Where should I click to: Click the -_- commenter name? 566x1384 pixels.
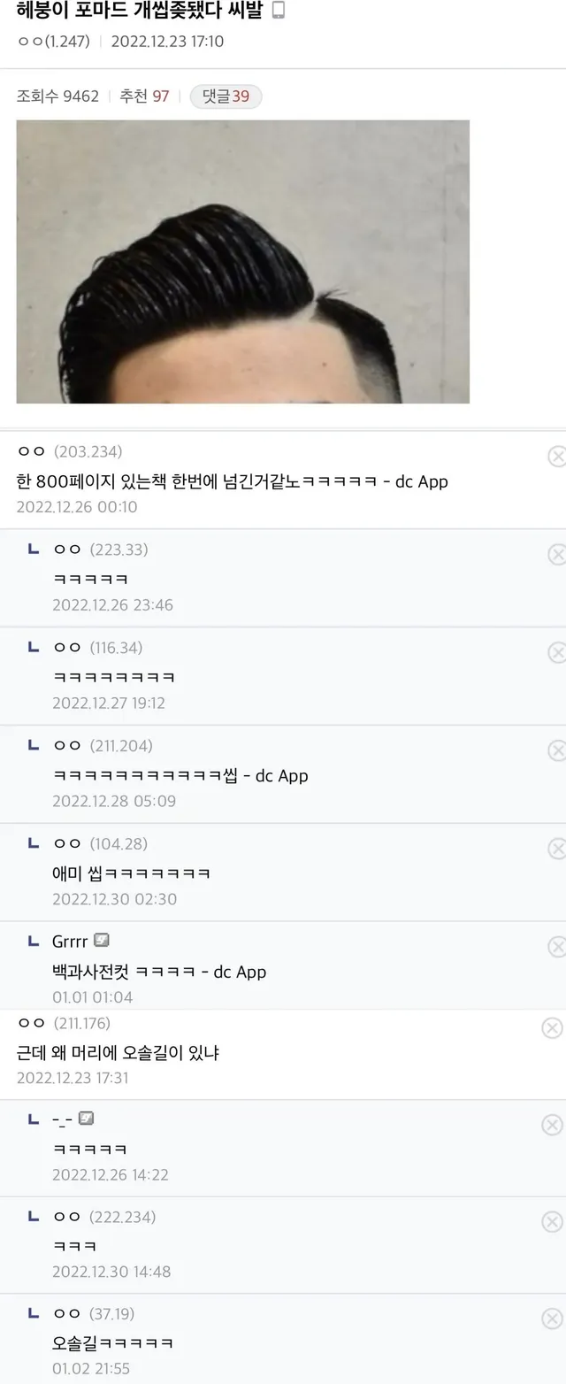[62, 1120]
